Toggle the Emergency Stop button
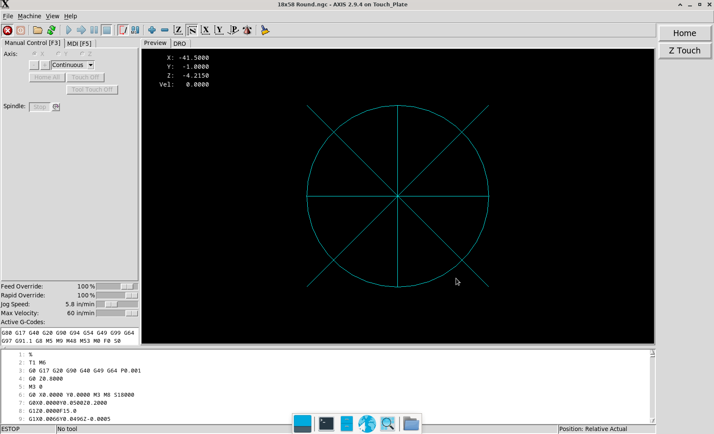The height and width of the screenshot is (434, 714). tap(8, 30)
